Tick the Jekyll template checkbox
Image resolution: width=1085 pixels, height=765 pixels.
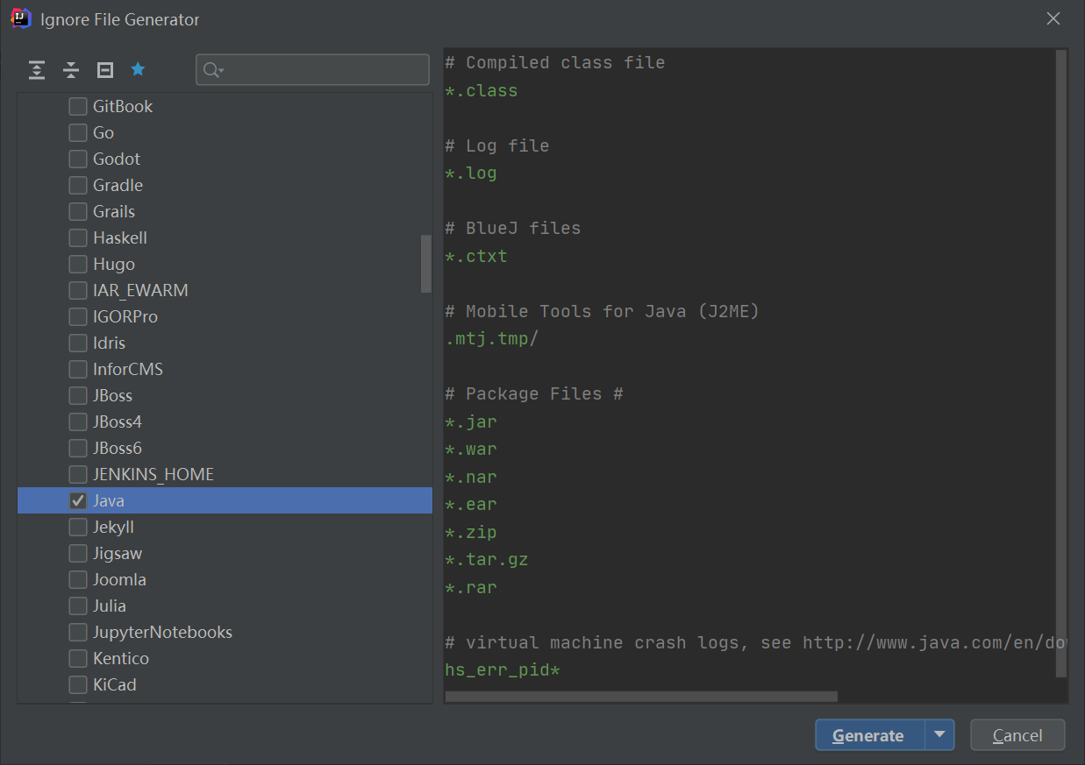coord(78,527)
